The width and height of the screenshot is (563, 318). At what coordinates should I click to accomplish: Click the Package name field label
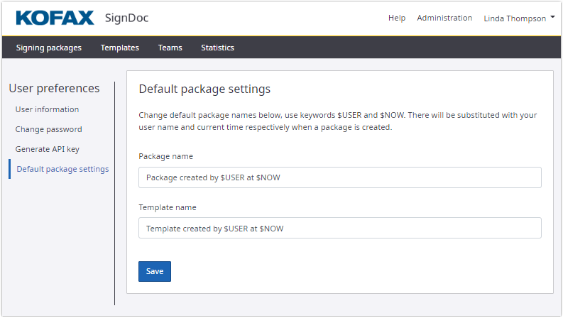(165, 156)
